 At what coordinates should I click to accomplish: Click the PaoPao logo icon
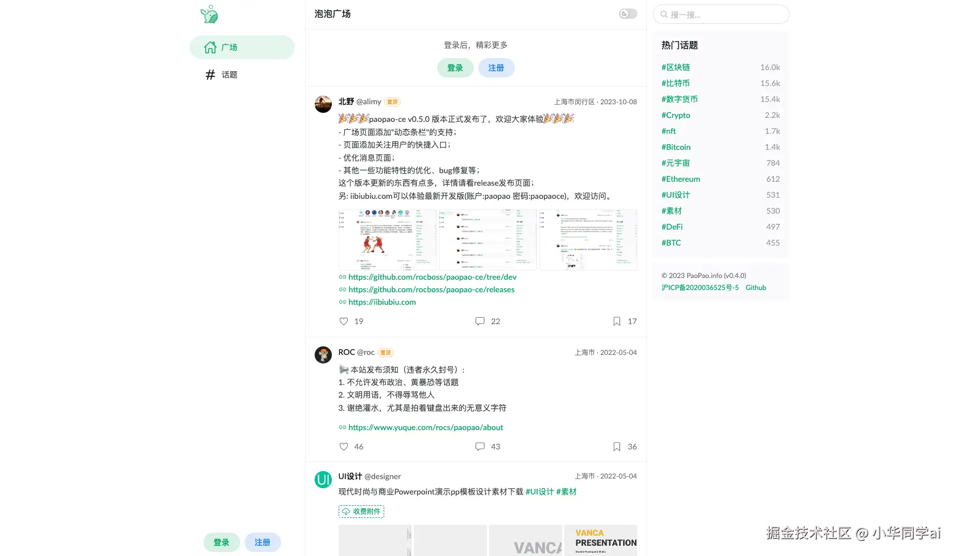209,14
